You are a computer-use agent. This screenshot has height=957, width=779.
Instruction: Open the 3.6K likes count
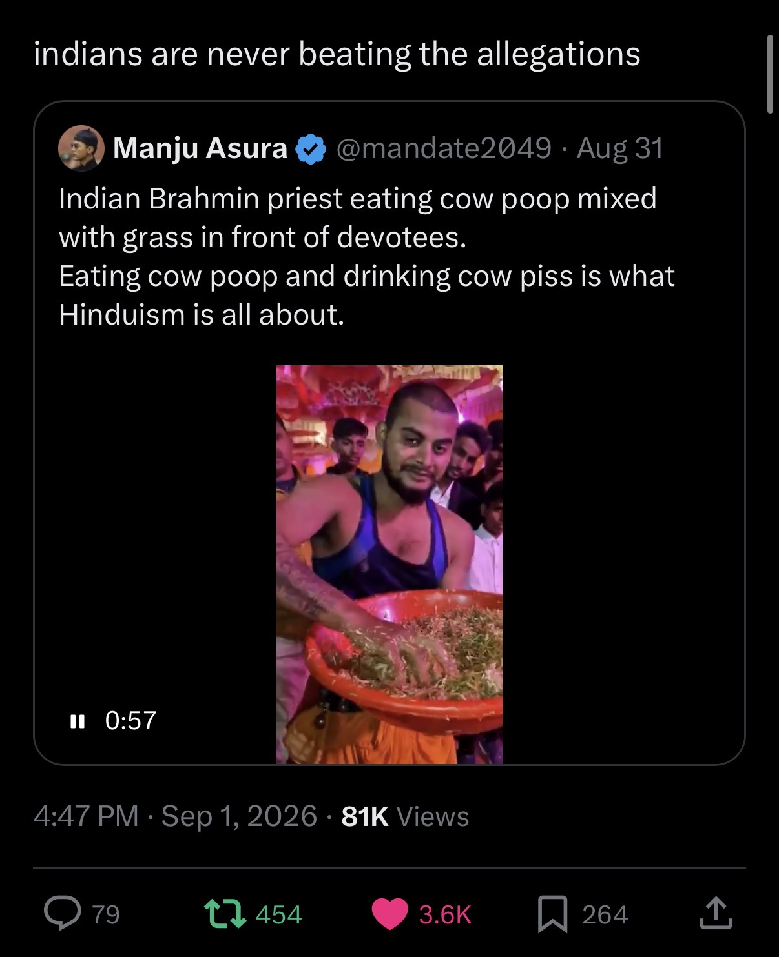pyautogui.click(x=445, y=914)
